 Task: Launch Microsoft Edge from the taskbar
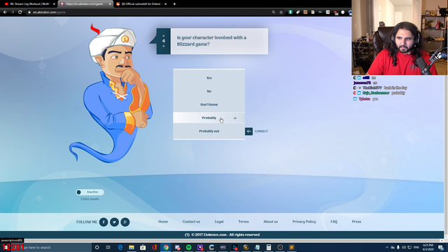[x=120, y=247]
